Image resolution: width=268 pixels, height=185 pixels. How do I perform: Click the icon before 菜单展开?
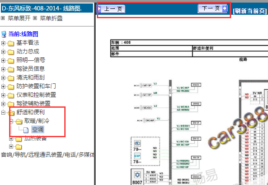click(x=3, y=18)
